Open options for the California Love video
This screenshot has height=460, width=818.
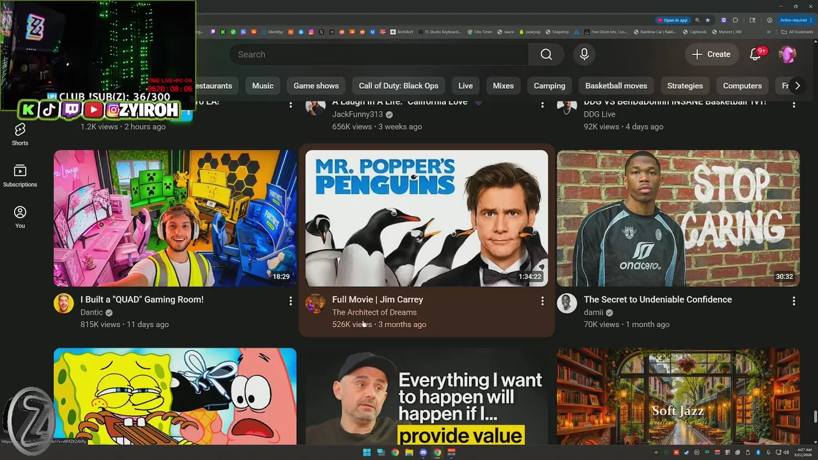(543, 104)
